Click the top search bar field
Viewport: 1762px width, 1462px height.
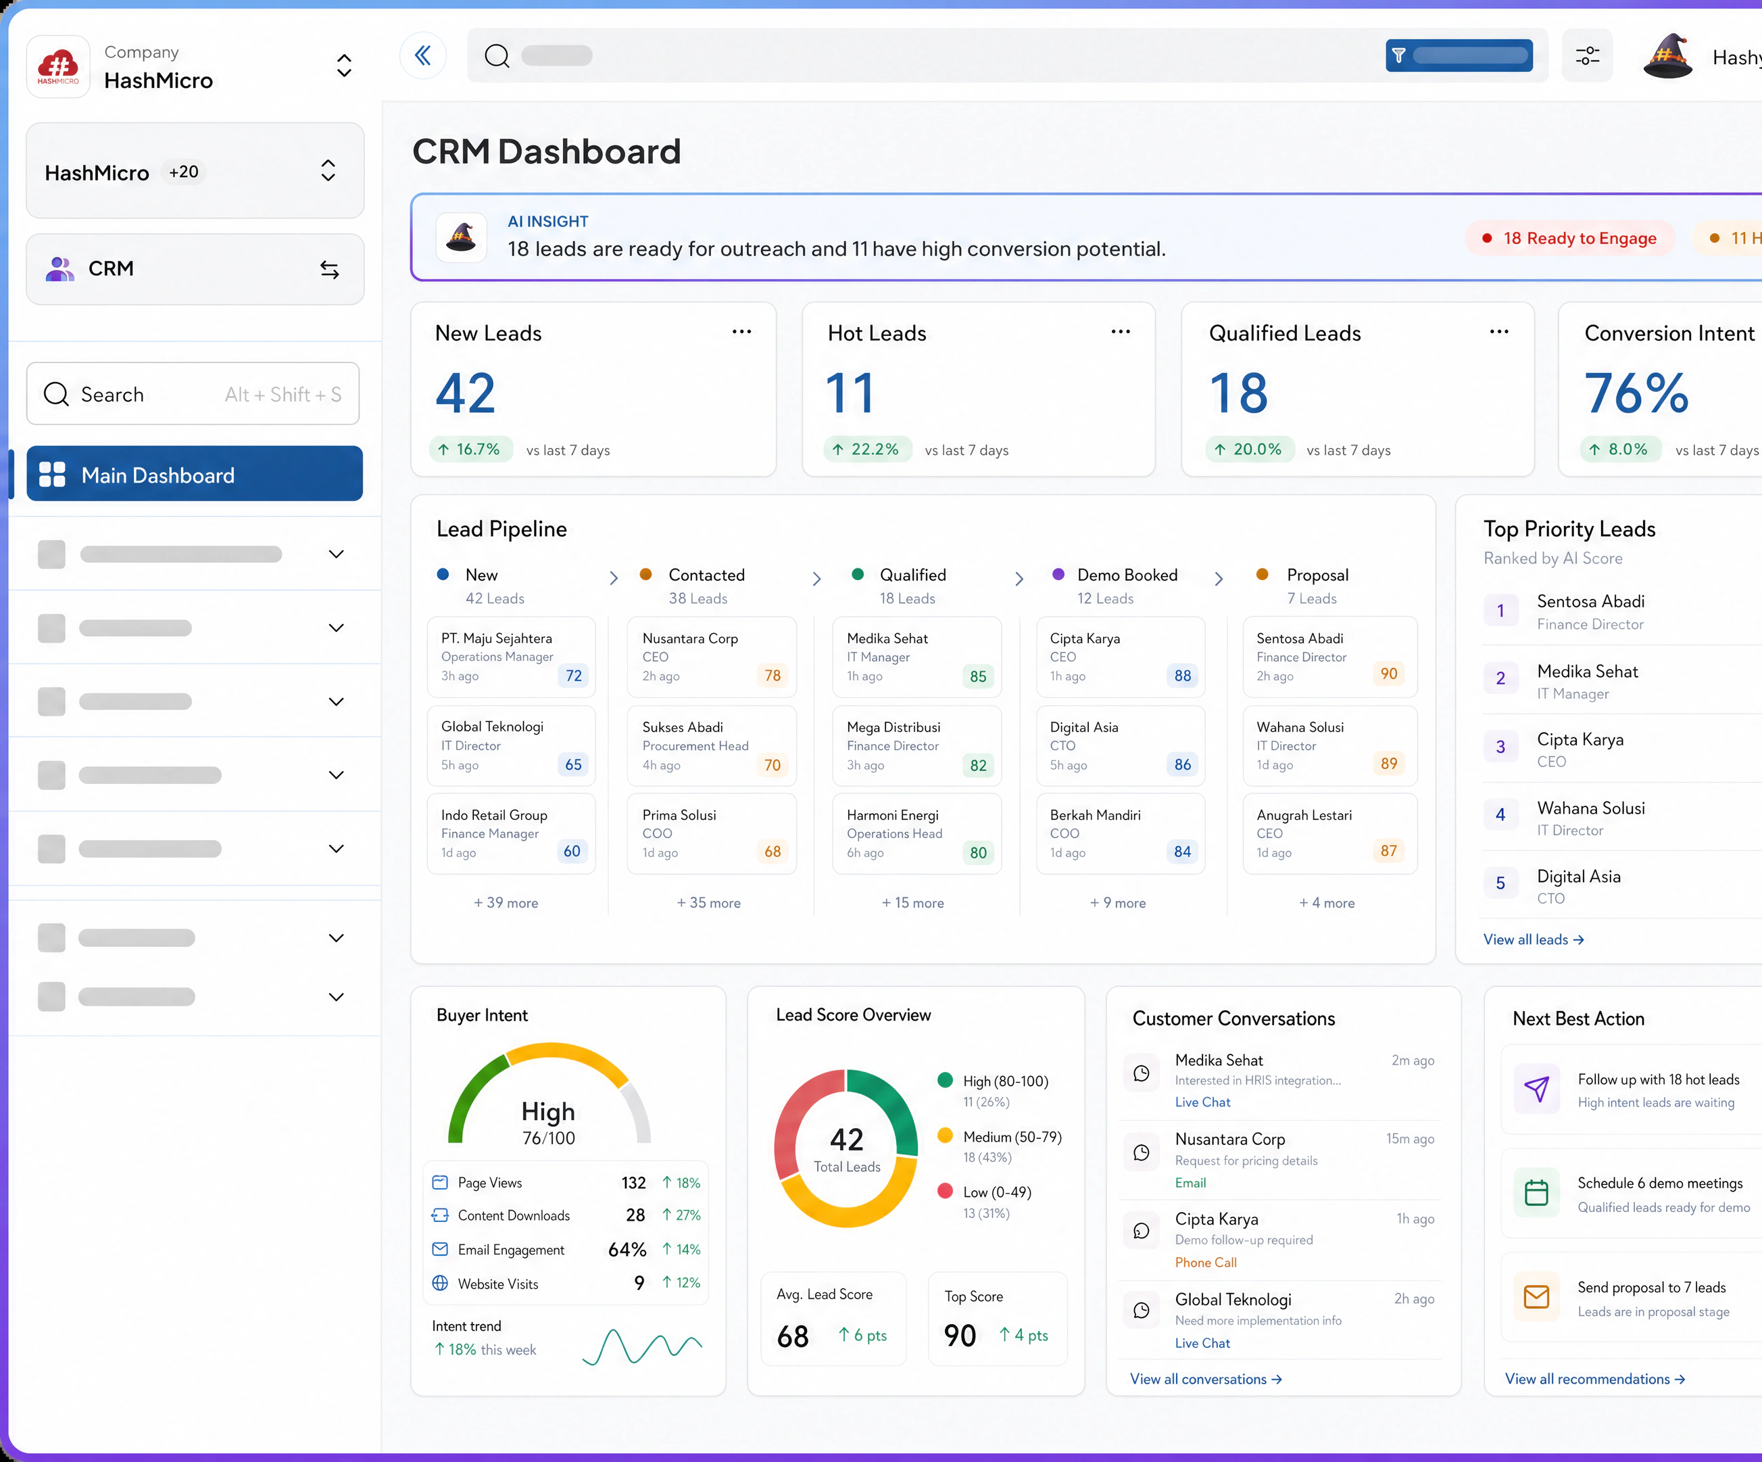(x=1007, y=55)
